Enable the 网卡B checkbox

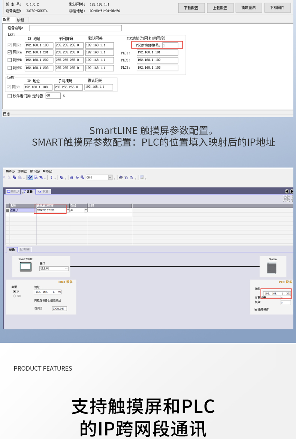coord(10,60)
